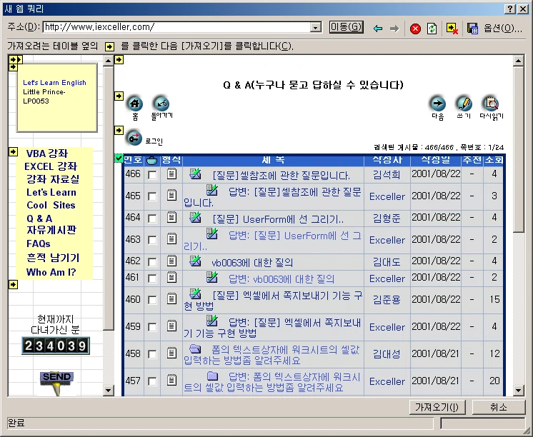Click the green Back arrow icon
This screenshot has height=437, width=533.
(x=378, y=29)
